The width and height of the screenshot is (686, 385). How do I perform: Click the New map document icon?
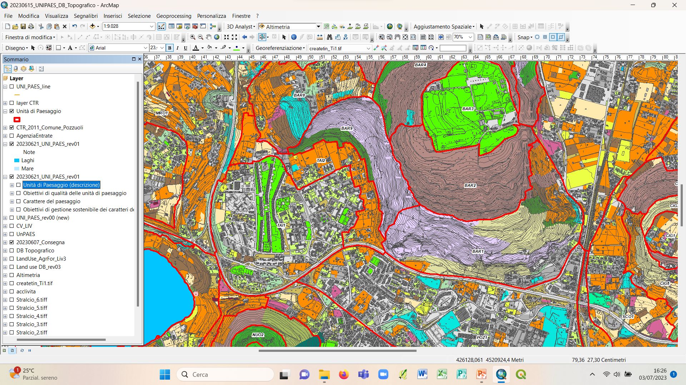(8, 26)
